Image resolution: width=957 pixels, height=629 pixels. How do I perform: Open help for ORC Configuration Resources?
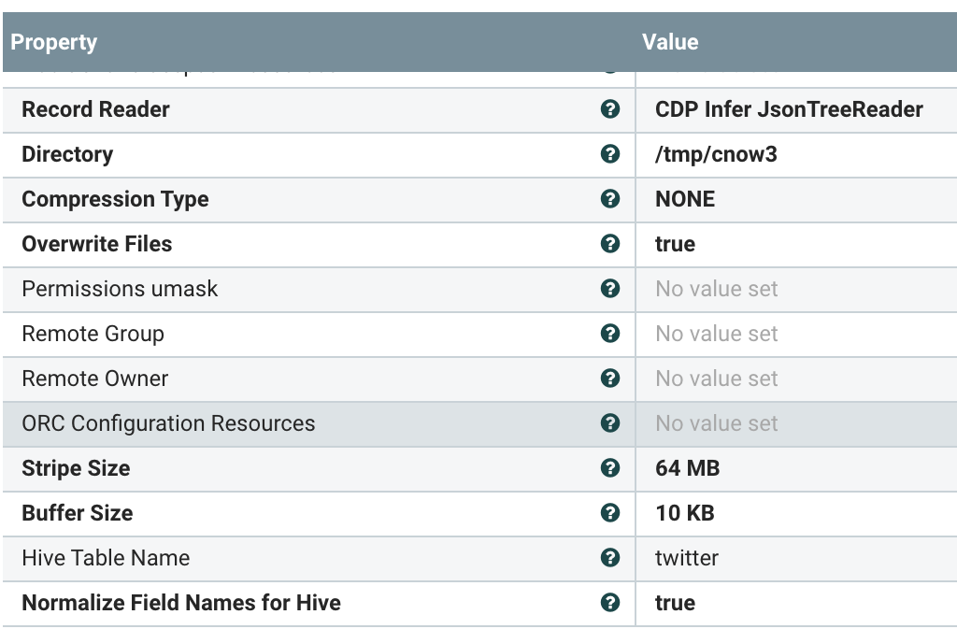click(610, 423)
